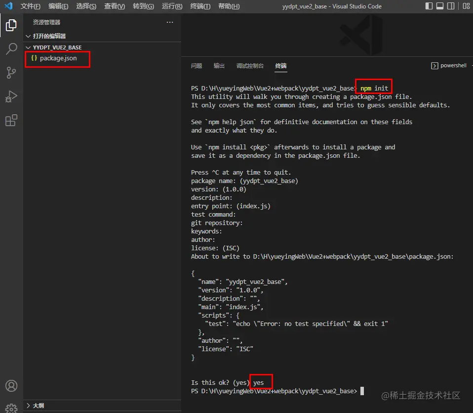
Task: Click the window title yydpt_vue2_base - Visual Studio Code
Action: (x=332, y=6)
